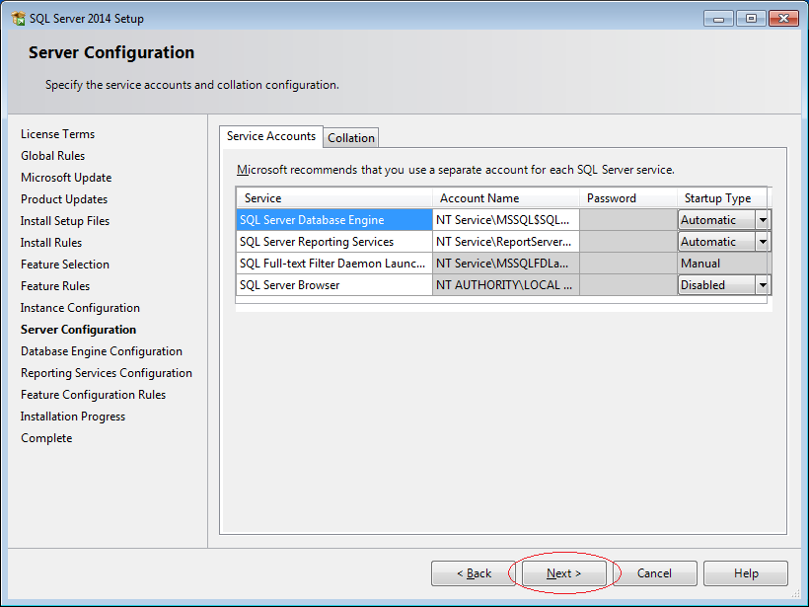809x607 pixels.
Task: Click Reporting Services account name NT Service\ReportServer
Action: (505, 242)
